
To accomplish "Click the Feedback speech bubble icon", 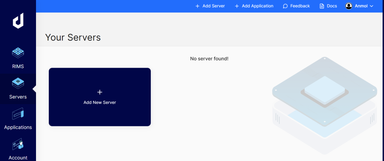I will click(285, 6).
